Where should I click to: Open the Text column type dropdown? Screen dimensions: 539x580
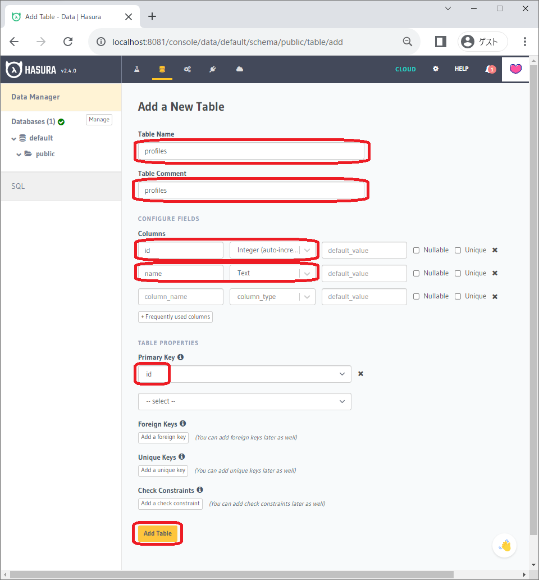pyautogui.click(x=273, y=273)
